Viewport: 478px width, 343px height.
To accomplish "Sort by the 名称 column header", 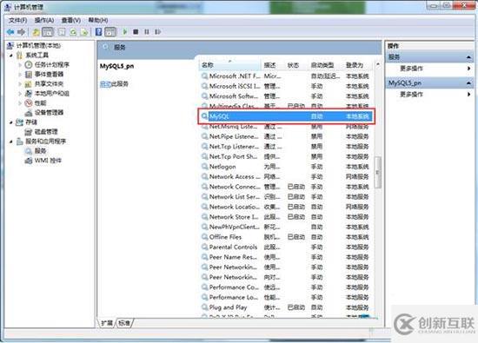I will point(229,65).
